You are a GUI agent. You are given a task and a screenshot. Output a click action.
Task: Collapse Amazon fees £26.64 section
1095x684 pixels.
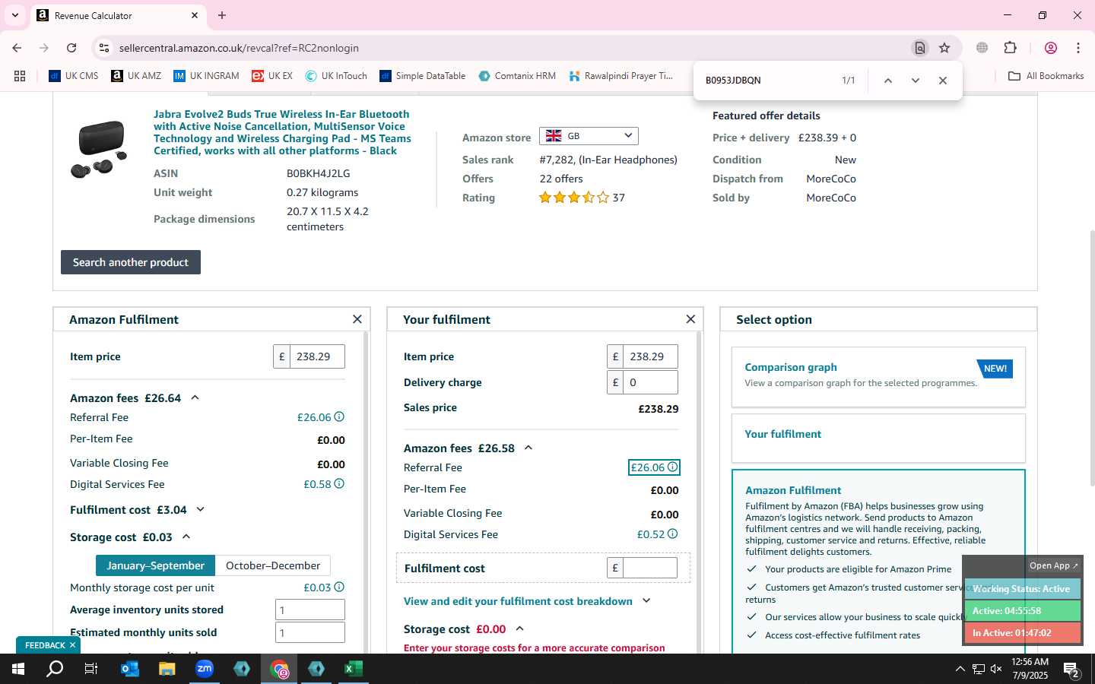point(195,397)
